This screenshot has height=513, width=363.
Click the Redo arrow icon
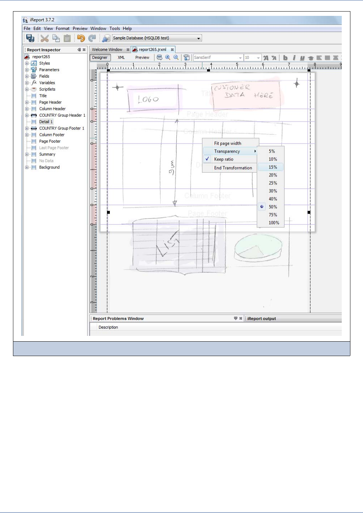pyautogui.click(x=92, y=38)
